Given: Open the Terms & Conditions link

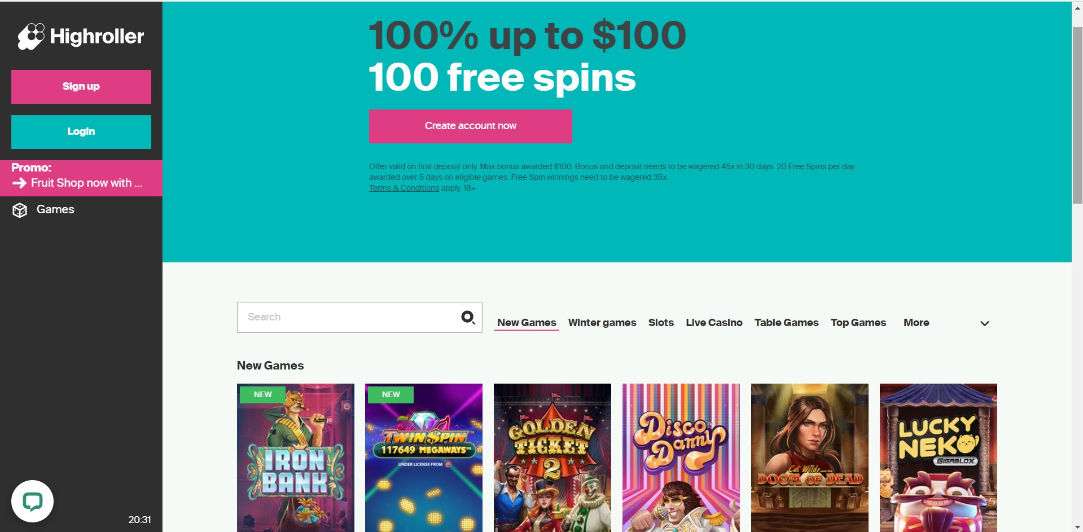Looking at the screenshot, I should [404, 188].
